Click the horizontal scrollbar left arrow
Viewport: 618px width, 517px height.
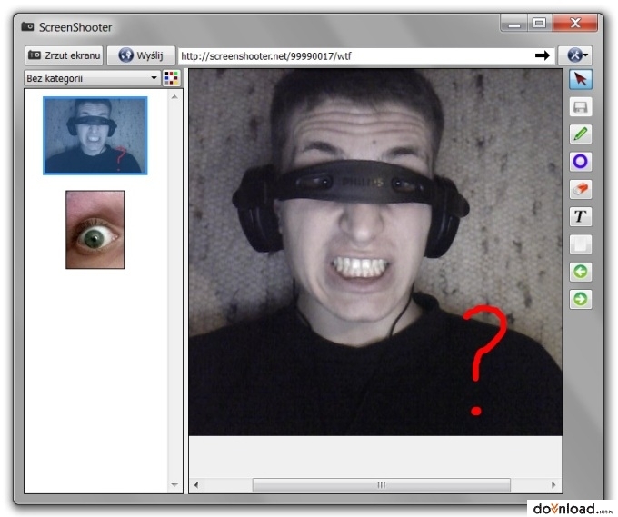click(196, 484)
